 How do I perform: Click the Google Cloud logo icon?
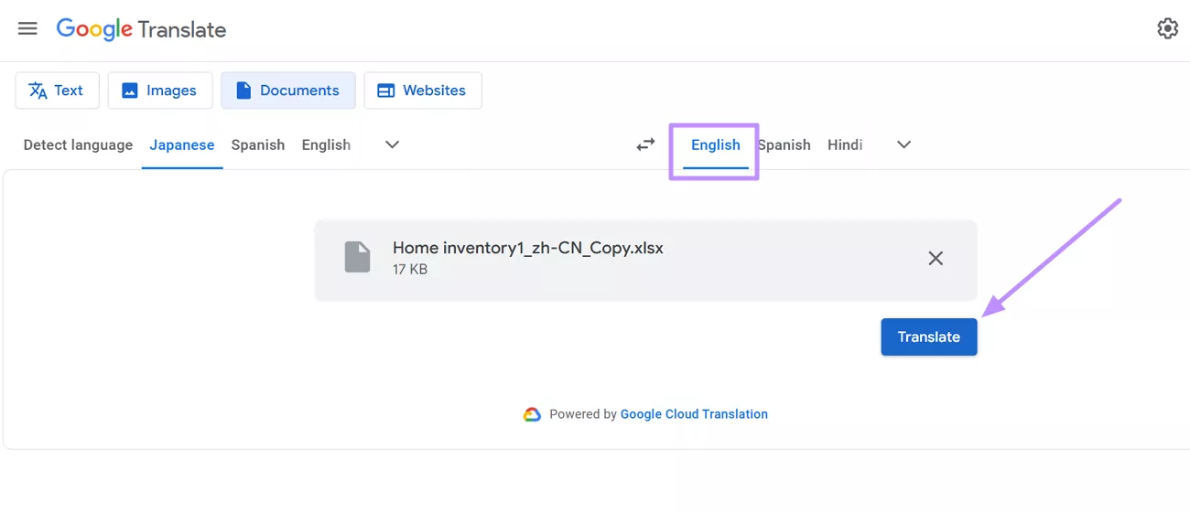point(532,414)
